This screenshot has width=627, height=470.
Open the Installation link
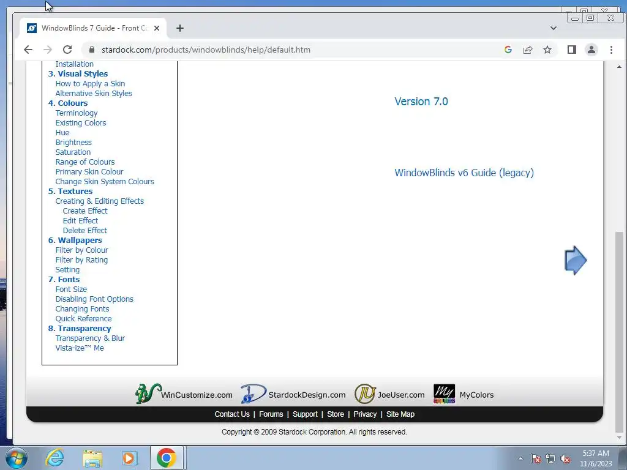[74, 64]
